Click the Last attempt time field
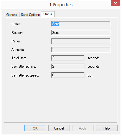 (x=68, y=67)
